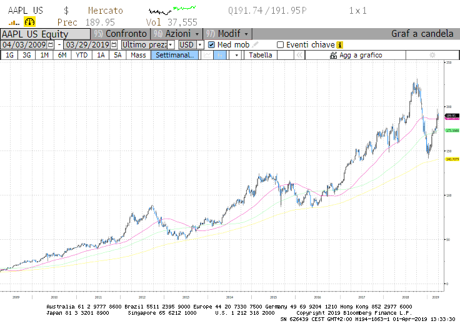Click the yellow 140.7079 moving average label
Screen dimensions: 460x331
[452, 159]
